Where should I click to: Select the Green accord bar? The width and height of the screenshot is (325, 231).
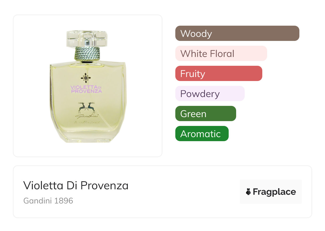[x=205, y=114]
